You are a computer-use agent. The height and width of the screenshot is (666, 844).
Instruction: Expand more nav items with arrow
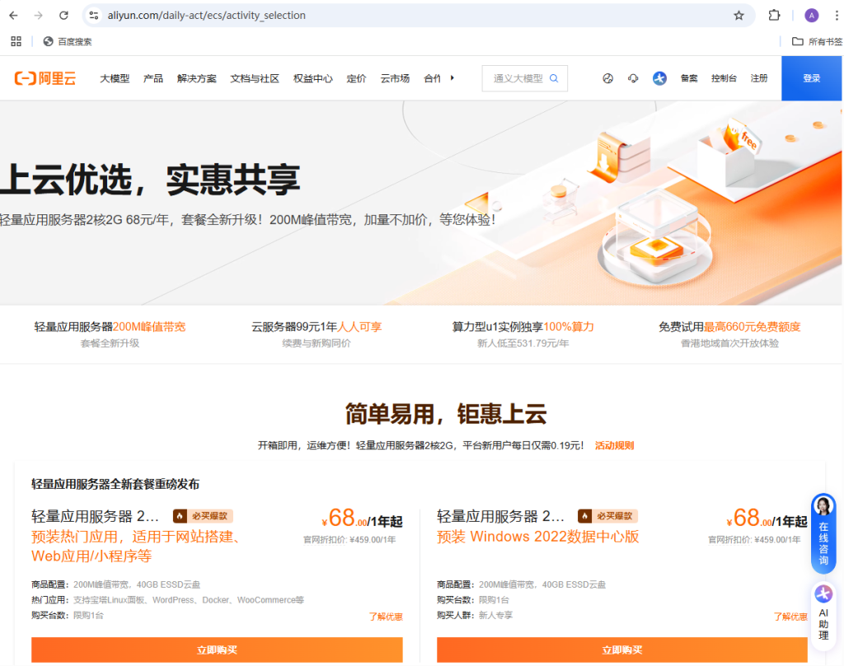452,78
